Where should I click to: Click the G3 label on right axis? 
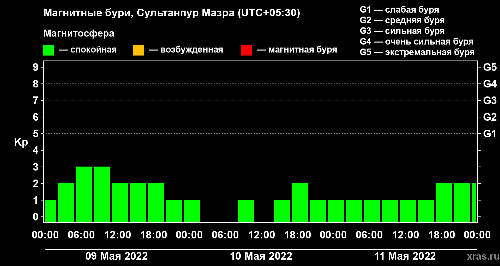tap(490, 100)
